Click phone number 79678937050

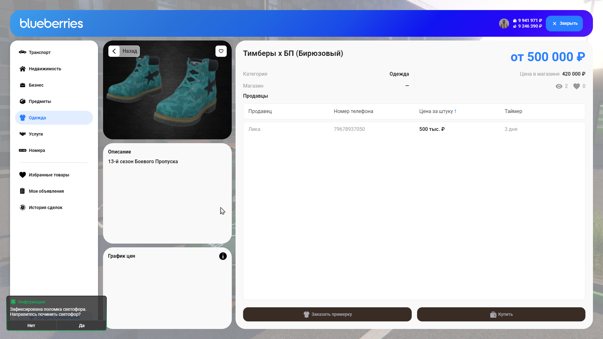(349, 129)
